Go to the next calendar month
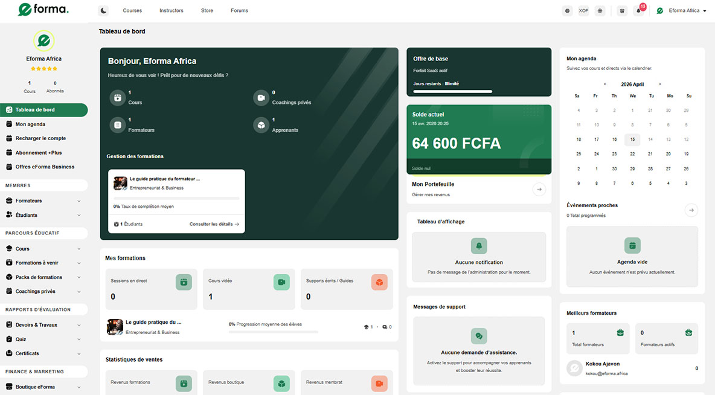Viewport: 715px width, 395px height. click(x=659, y=84)
